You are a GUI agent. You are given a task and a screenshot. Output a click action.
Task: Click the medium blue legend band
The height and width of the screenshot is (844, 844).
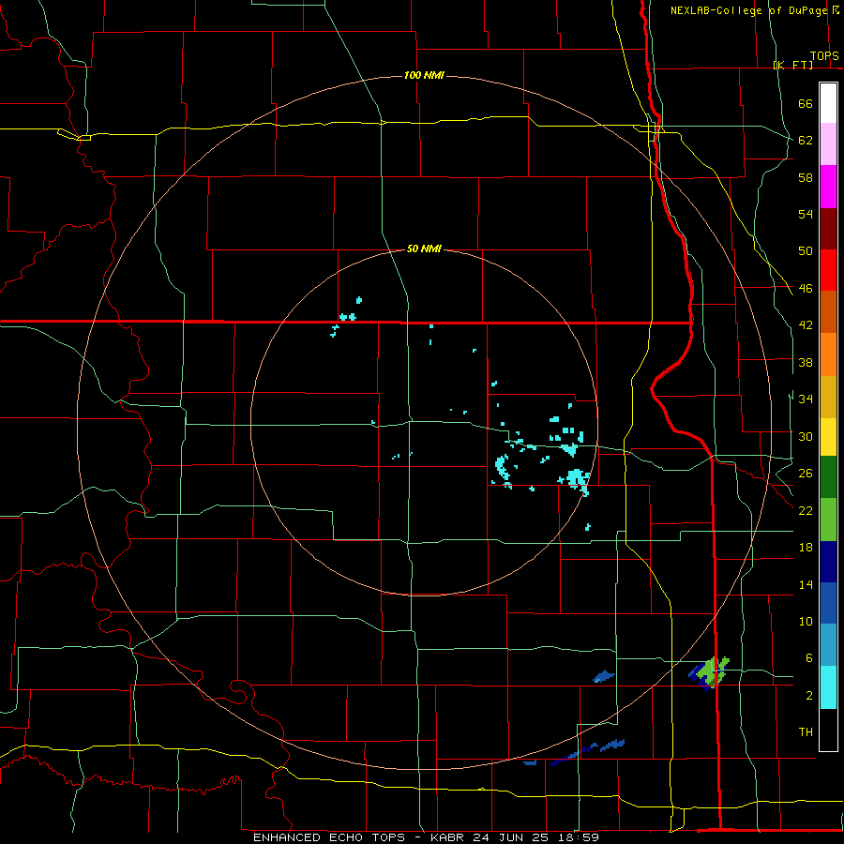click(828, 603)
